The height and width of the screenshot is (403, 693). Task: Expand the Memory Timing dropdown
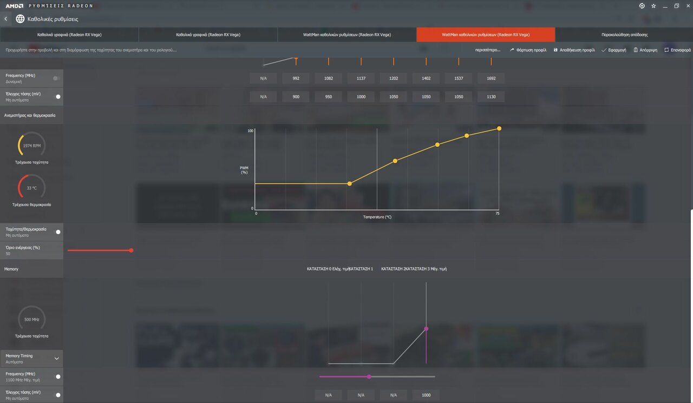point(57,359)
